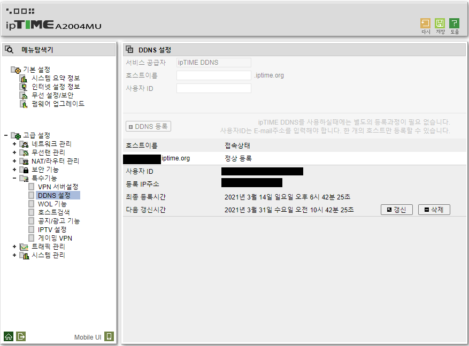Collapse the 특수기능 tree node
The image size is (469, 346).
coord(14,178)
